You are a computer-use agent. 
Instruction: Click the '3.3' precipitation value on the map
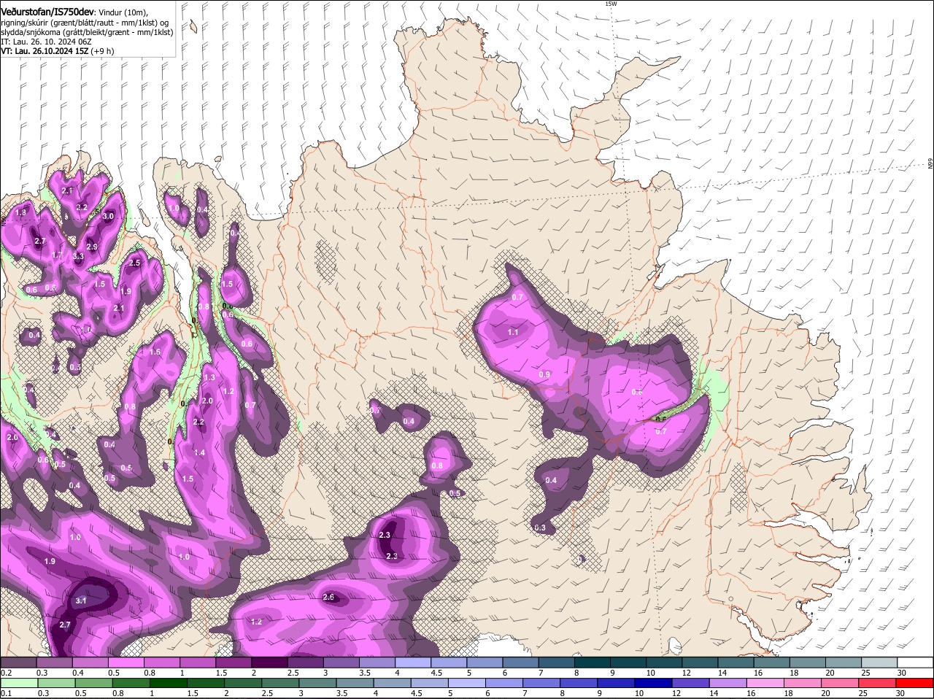[x=79, y=257]
